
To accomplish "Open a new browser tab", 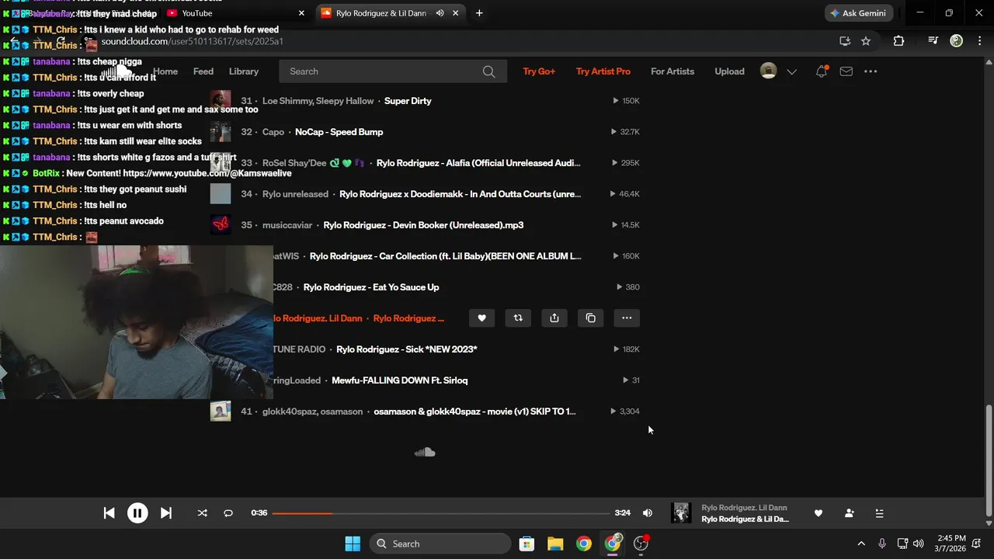I will point(479,13).
